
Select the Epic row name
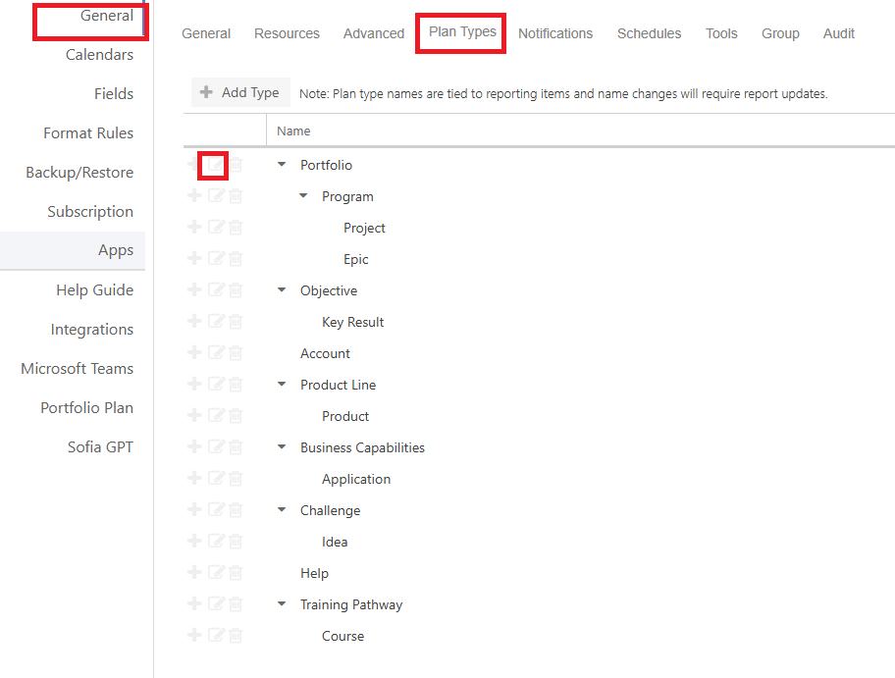tap(355, 259)
